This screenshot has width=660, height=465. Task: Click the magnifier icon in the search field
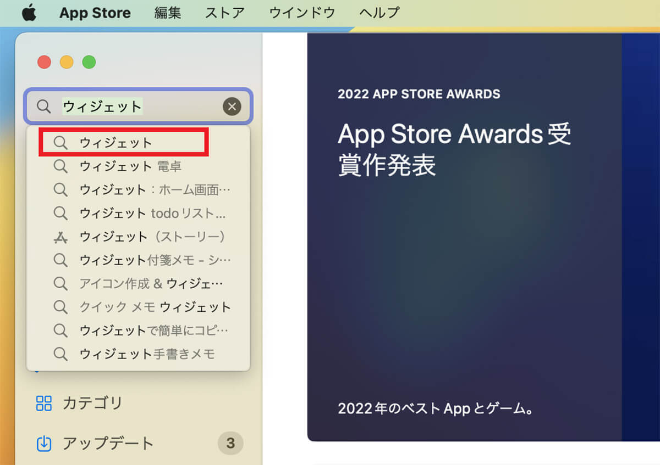click(43, 107)
